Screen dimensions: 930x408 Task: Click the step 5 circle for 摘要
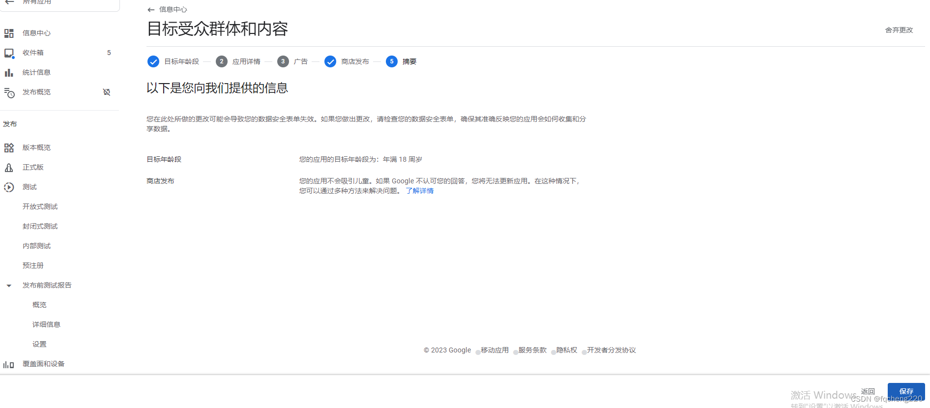click(x=392, y=61)
